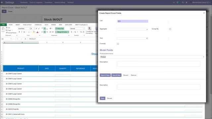Screen dimensions: 212x119
Task: Click the QUANTITY header cell in spreadsheet
Action: click(x=63, y=68)
